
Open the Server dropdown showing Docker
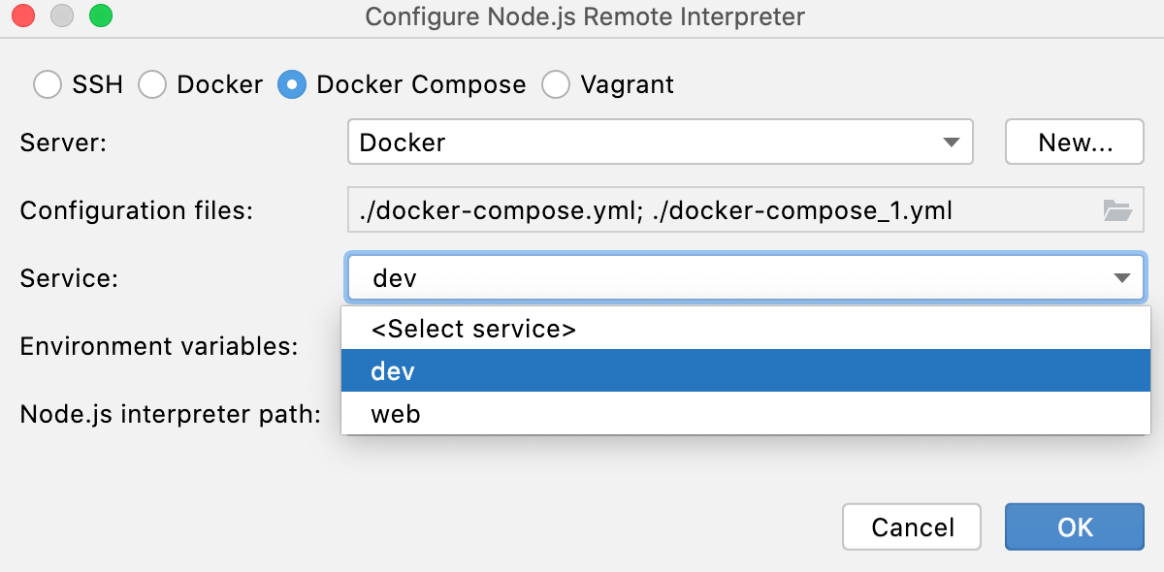(660, 142)
